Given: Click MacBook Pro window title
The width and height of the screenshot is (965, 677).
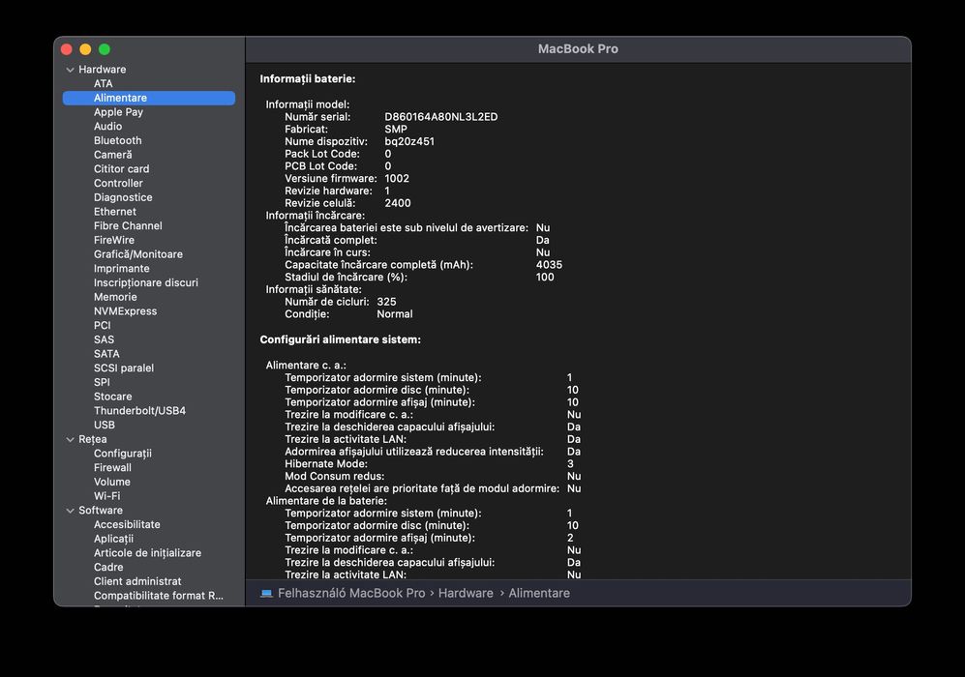Looking at the screenshot, I should [578, 48].
